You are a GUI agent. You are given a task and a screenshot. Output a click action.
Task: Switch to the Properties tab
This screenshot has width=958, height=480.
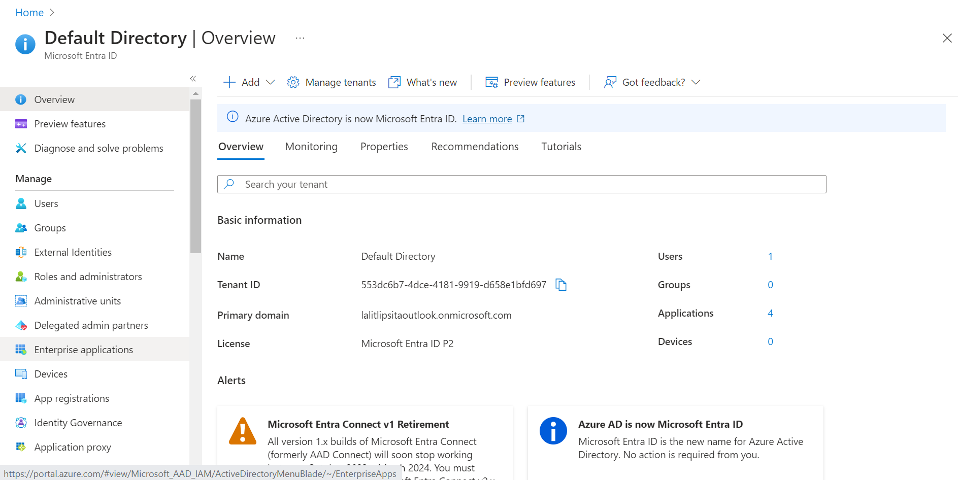pyautogui.click(x=384, y=147)
